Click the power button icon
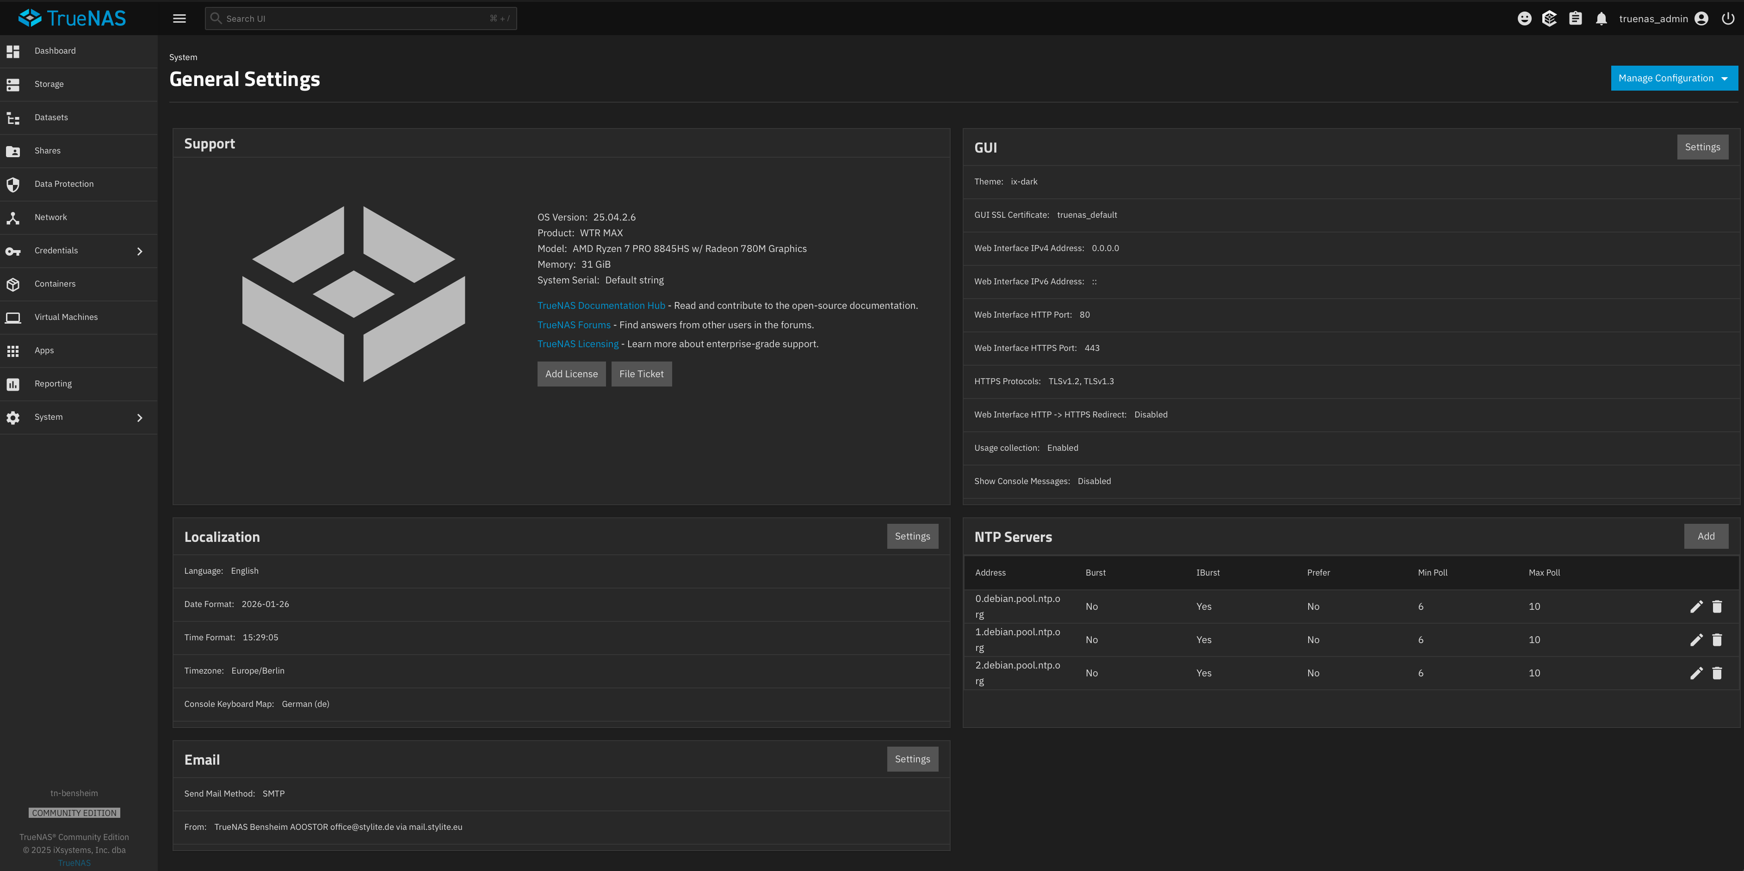 tap(1728, 18)
